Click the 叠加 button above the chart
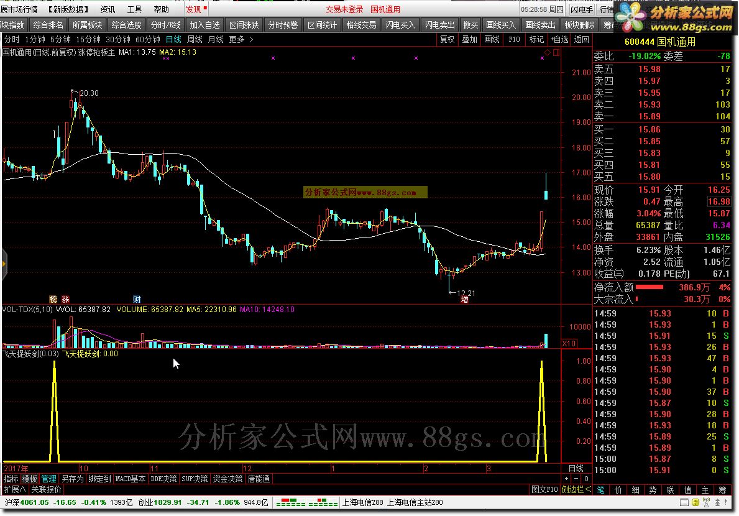 coord(469,40)
